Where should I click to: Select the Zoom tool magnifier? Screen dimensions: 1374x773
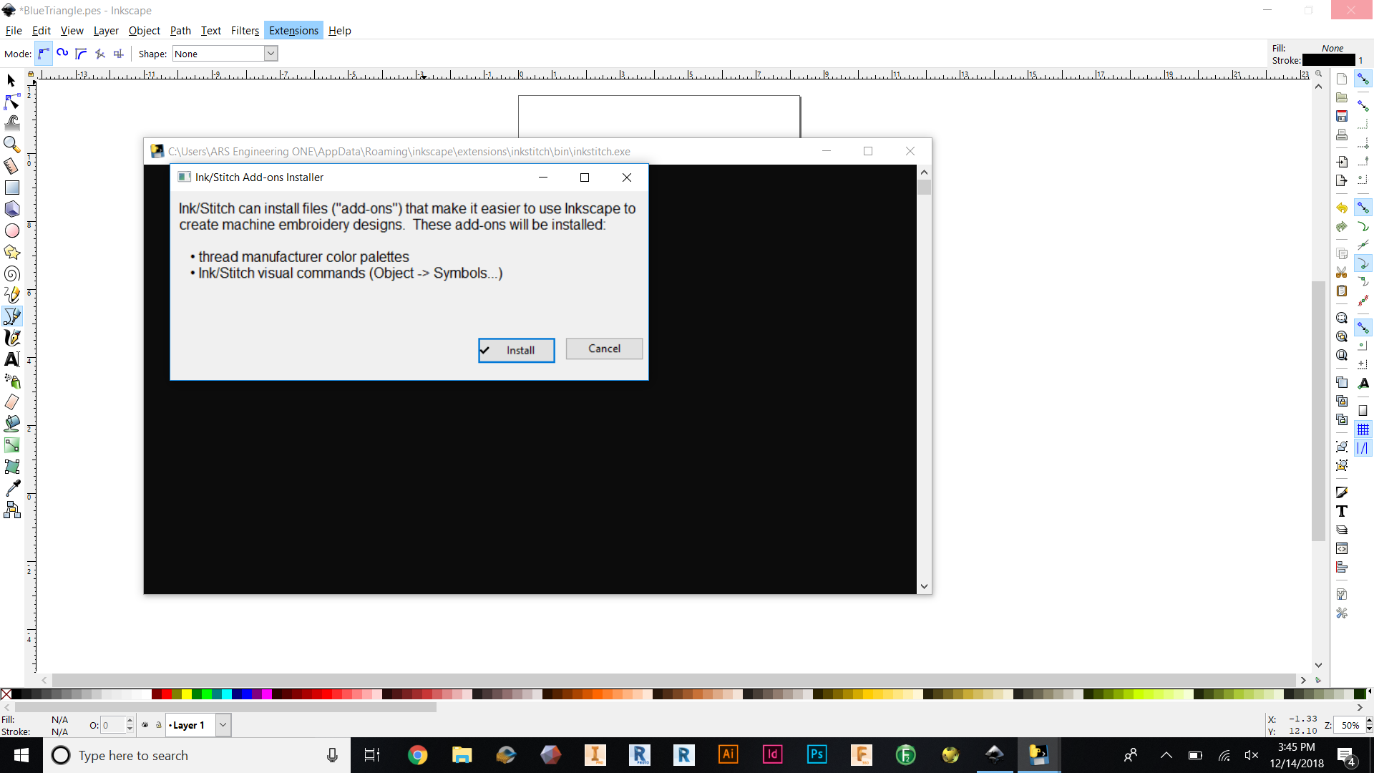click(12, 145)
